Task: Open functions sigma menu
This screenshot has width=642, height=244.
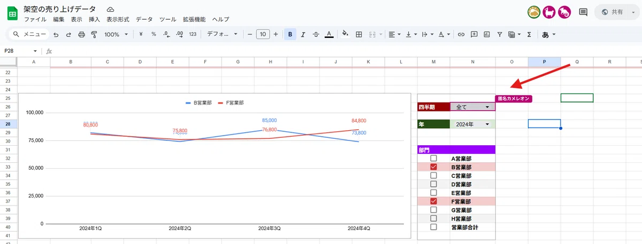Action: tap(529, 34)
